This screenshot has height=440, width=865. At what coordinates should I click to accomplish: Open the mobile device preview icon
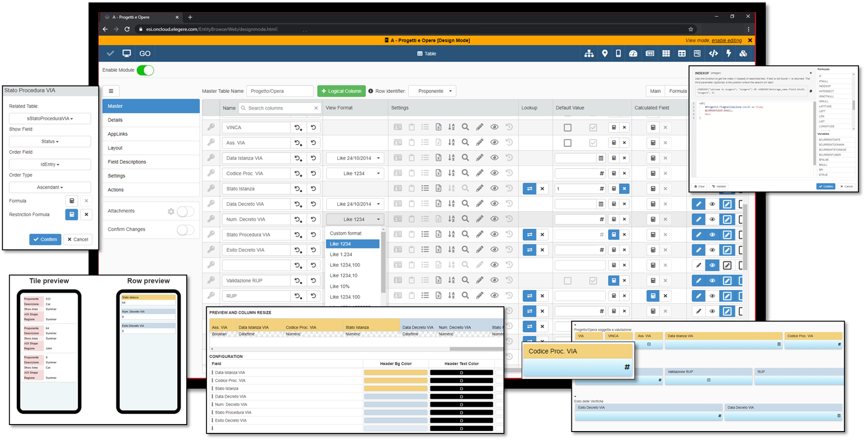coord(619,53)
